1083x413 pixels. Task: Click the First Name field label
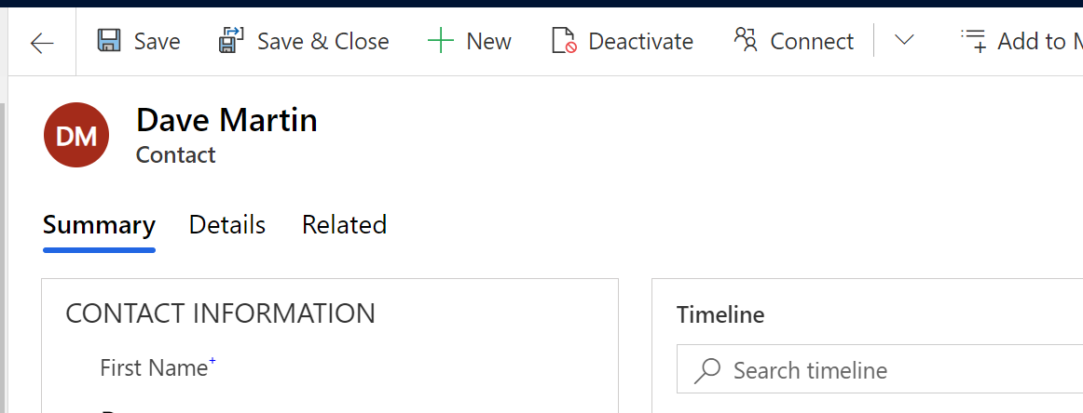[x=154, y=367]
